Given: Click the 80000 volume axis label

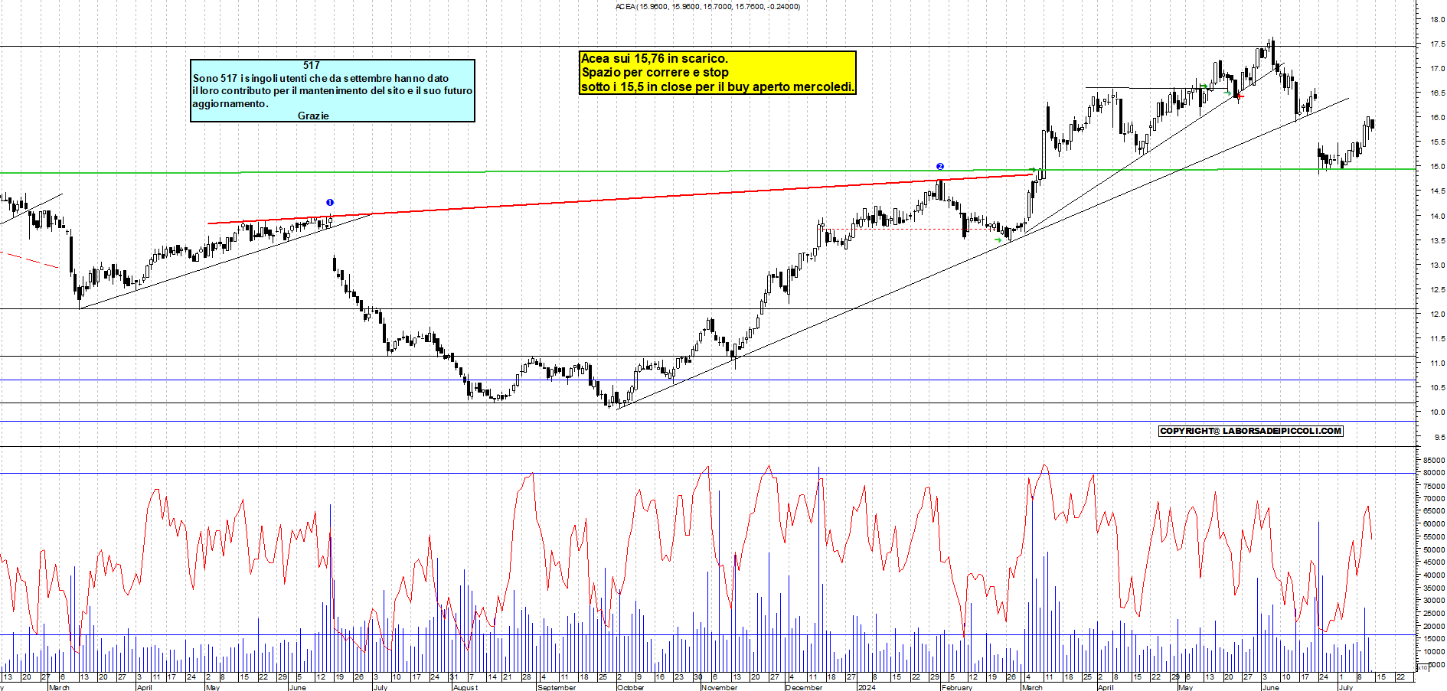Looking at the screenshot, I should tap(1434, 473).
